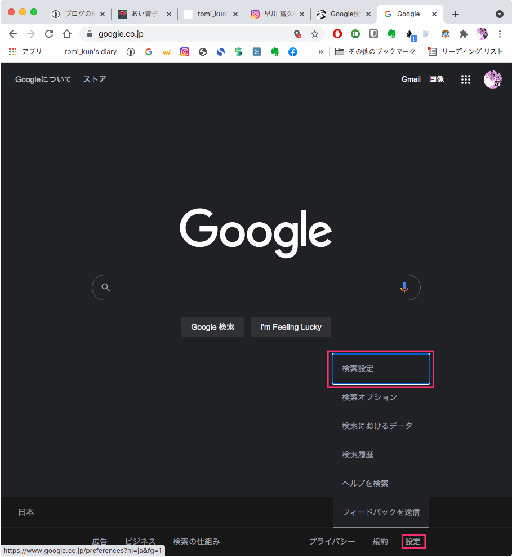Viewport: 512px width, 557px height.
Task: Expand hidden bookmarks with double chevron
Action: tap(320, 52)
